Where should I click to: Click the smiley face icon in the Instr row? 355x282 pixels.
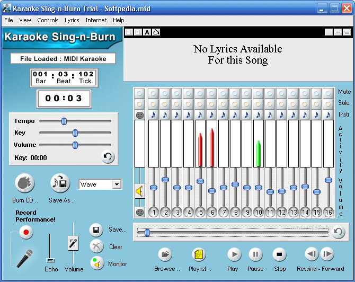pos(140,115)
